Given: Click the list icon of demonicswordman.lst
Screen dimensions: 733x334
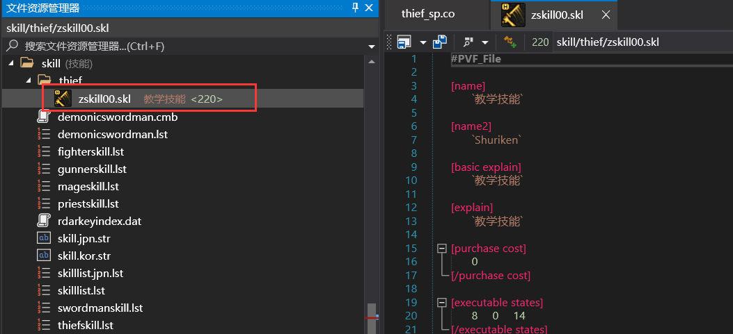Looking at the screenshot, I should (x=43, y=134).
